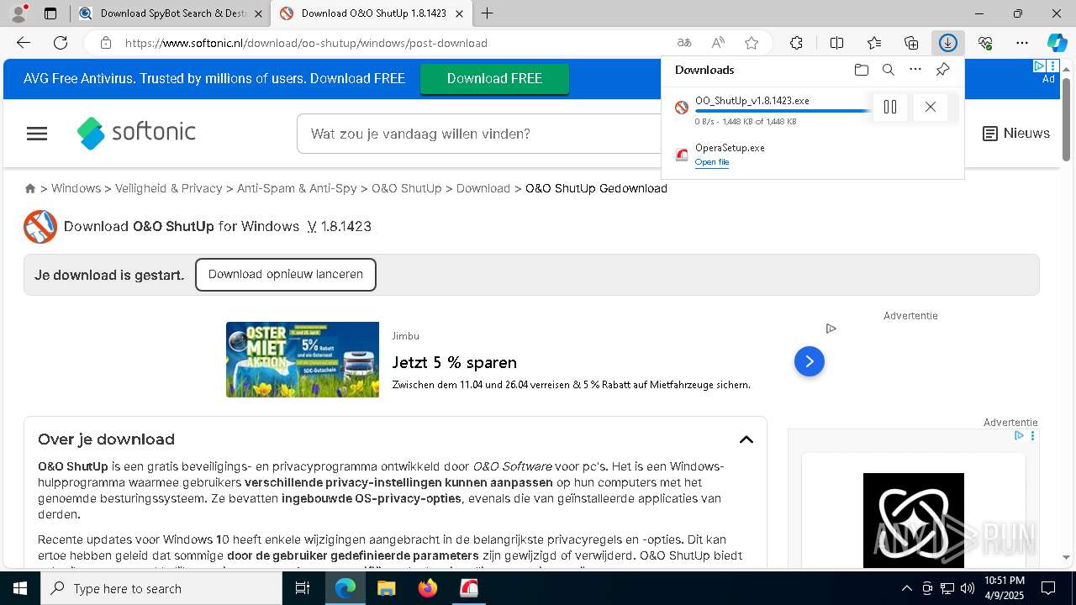Open Nieuws section link

[1016, 134]
